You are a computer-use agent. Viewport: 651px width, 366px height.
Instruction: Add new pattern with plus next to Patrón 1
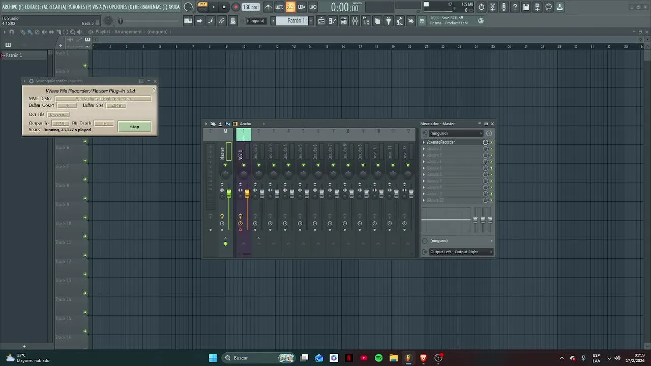tap(311, 21)
